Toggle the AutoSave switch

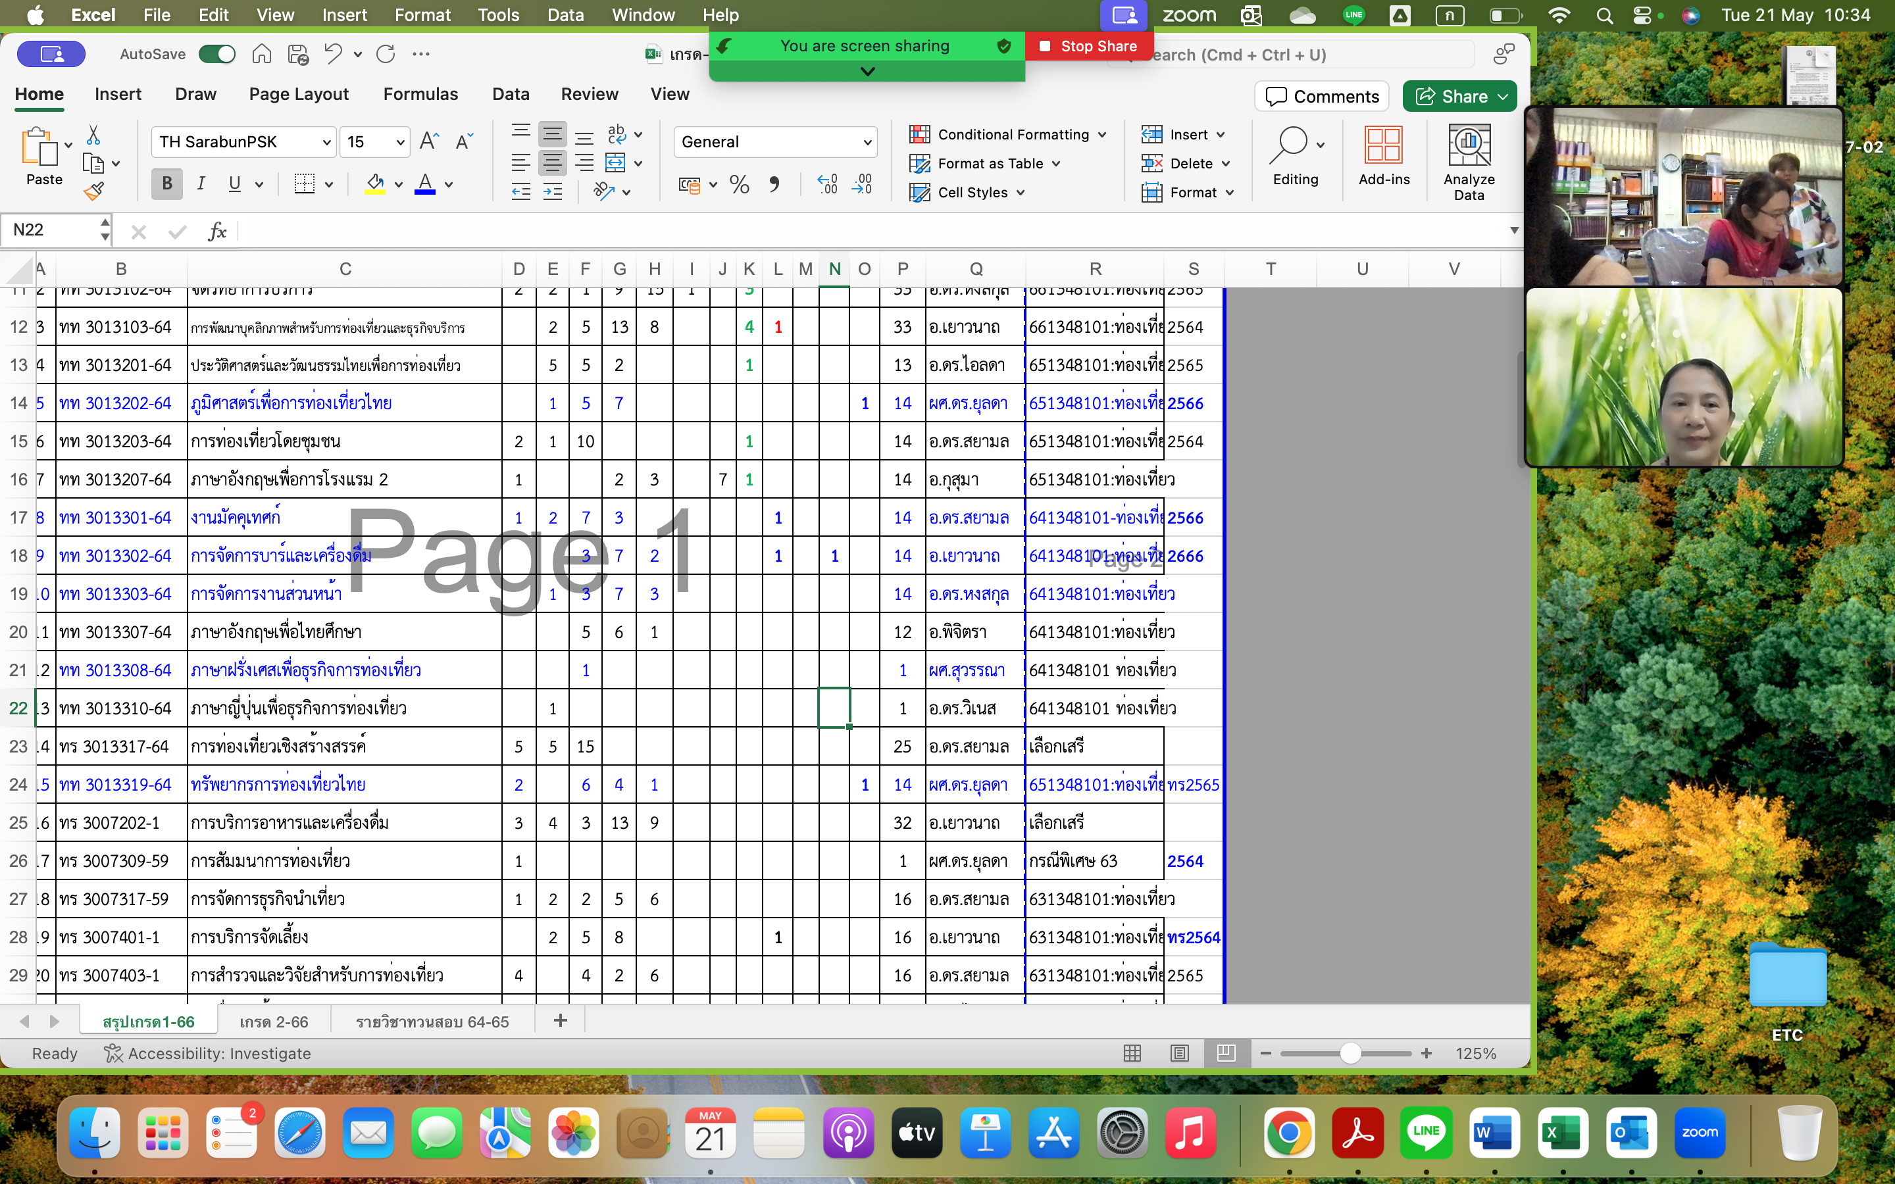pos(217,54)
